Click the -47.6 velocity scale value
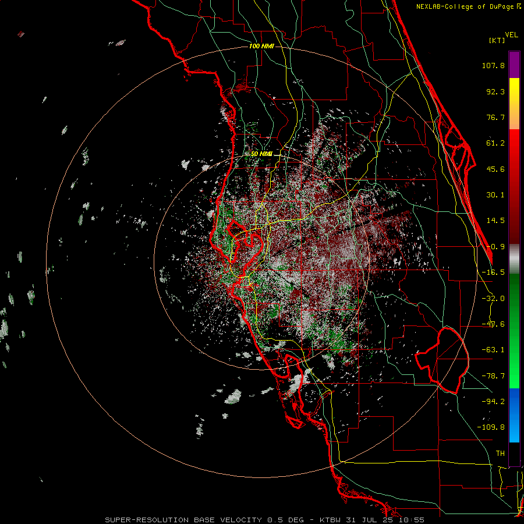This screenshot has height=524, width=524. click(x=493, y=324)
